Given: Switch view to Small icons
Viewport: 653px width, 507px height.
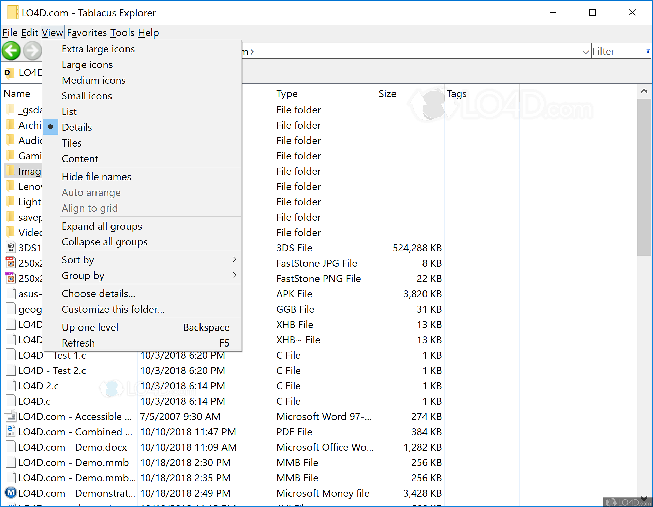Looking at the screenshot, I should (87, 96).
